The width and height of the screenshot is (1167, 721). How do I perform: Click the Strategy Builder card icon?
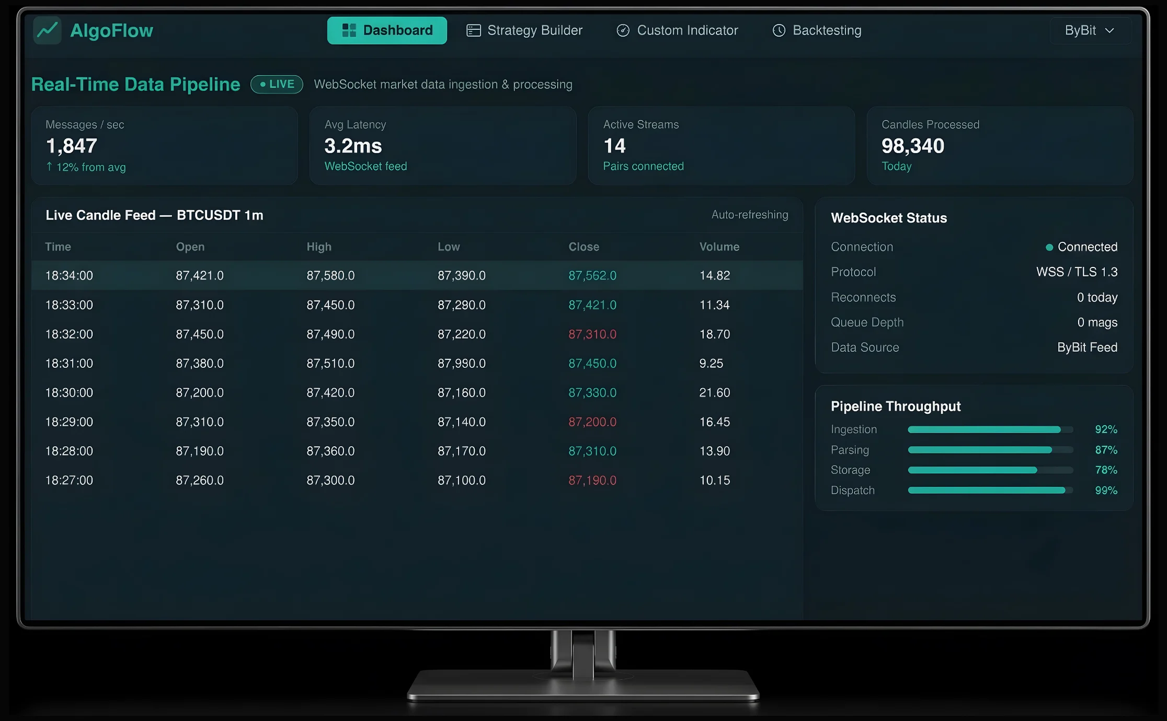[474, 30]
